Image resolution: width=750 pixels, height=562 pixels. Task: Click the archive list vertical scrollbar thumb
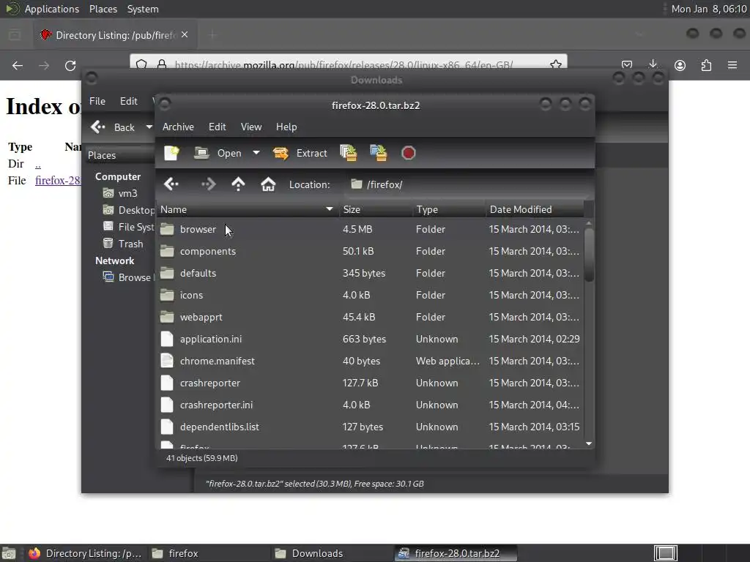click(589, 255)
